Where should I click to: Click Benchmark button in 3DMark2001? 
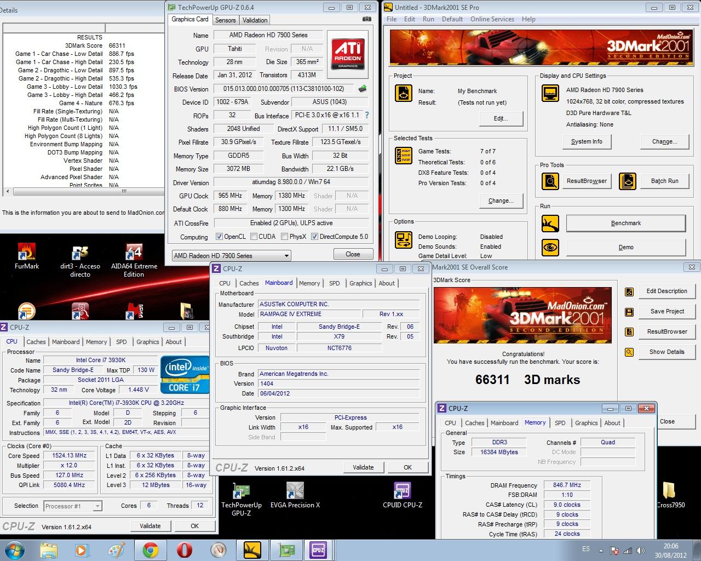point(625,224)
